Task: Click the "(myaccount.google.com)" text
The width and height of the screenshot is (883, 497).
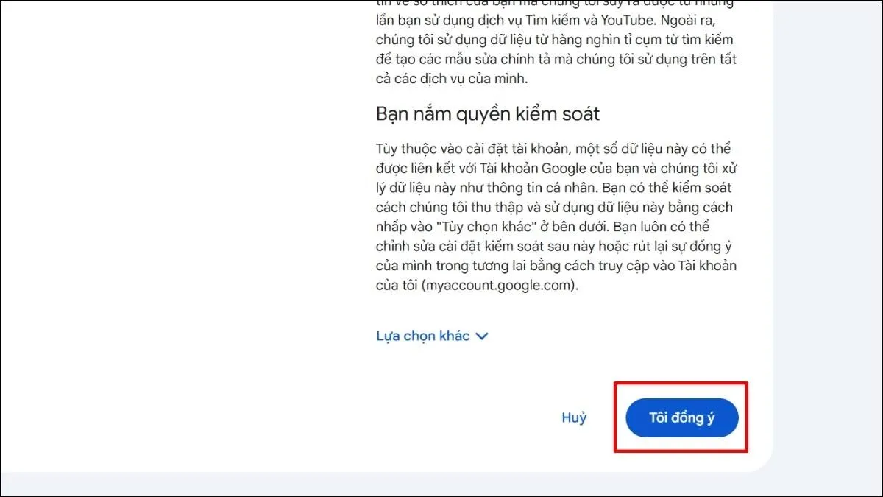Action: (500, 285)
